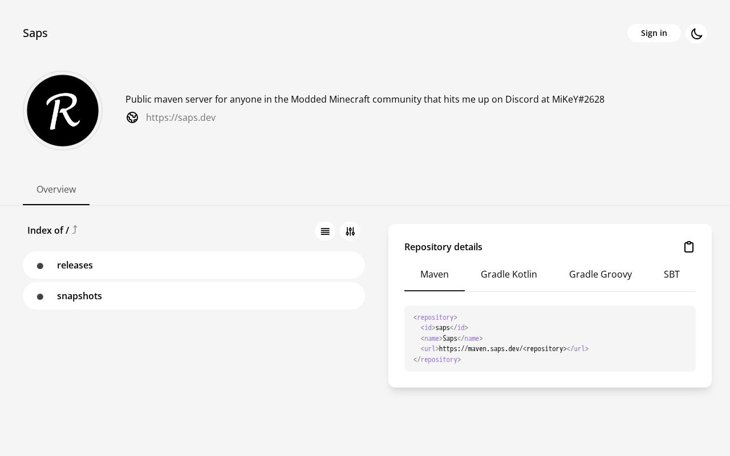
Task: Click the Saps site title
Action: [35, 33]
